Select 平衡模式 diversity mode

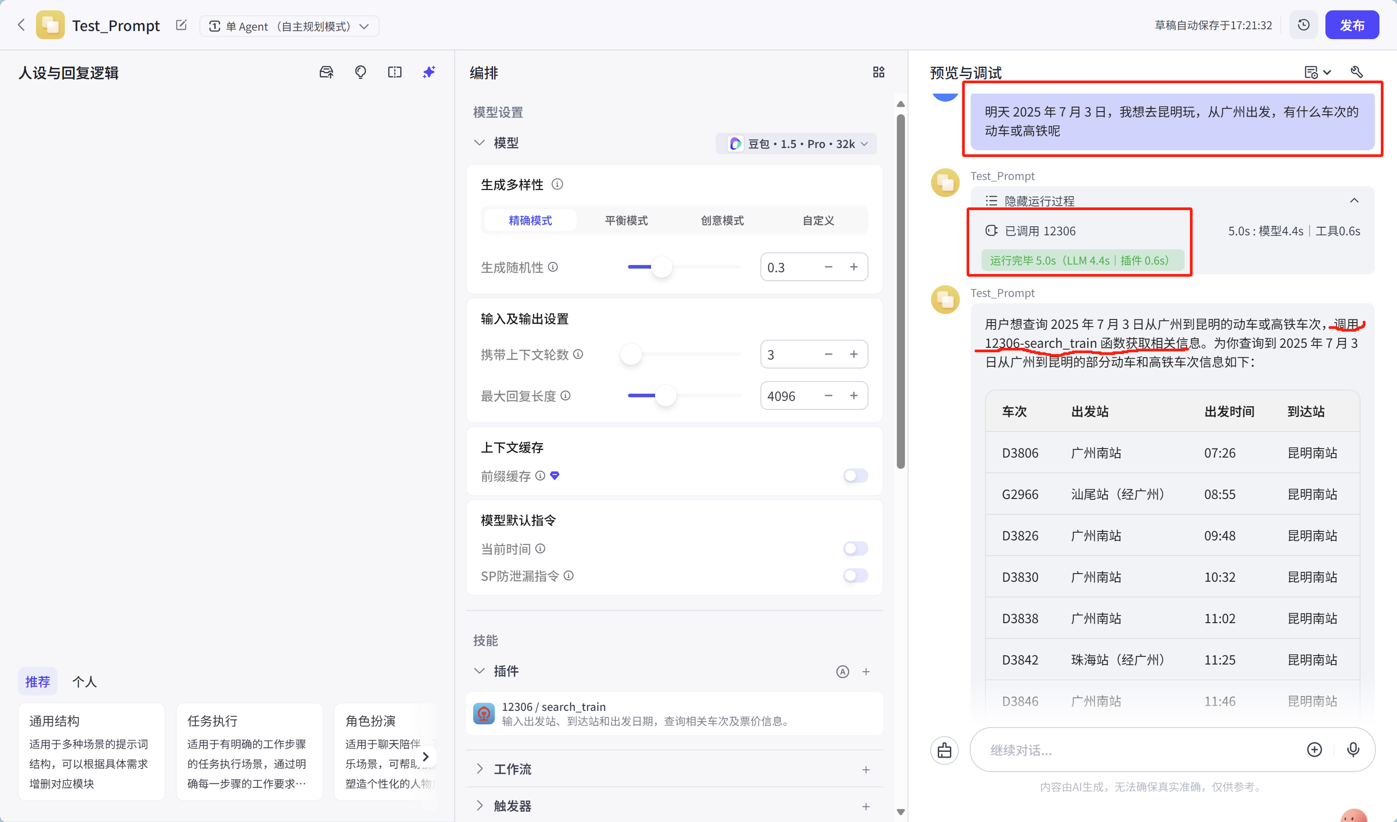(626, 220)
